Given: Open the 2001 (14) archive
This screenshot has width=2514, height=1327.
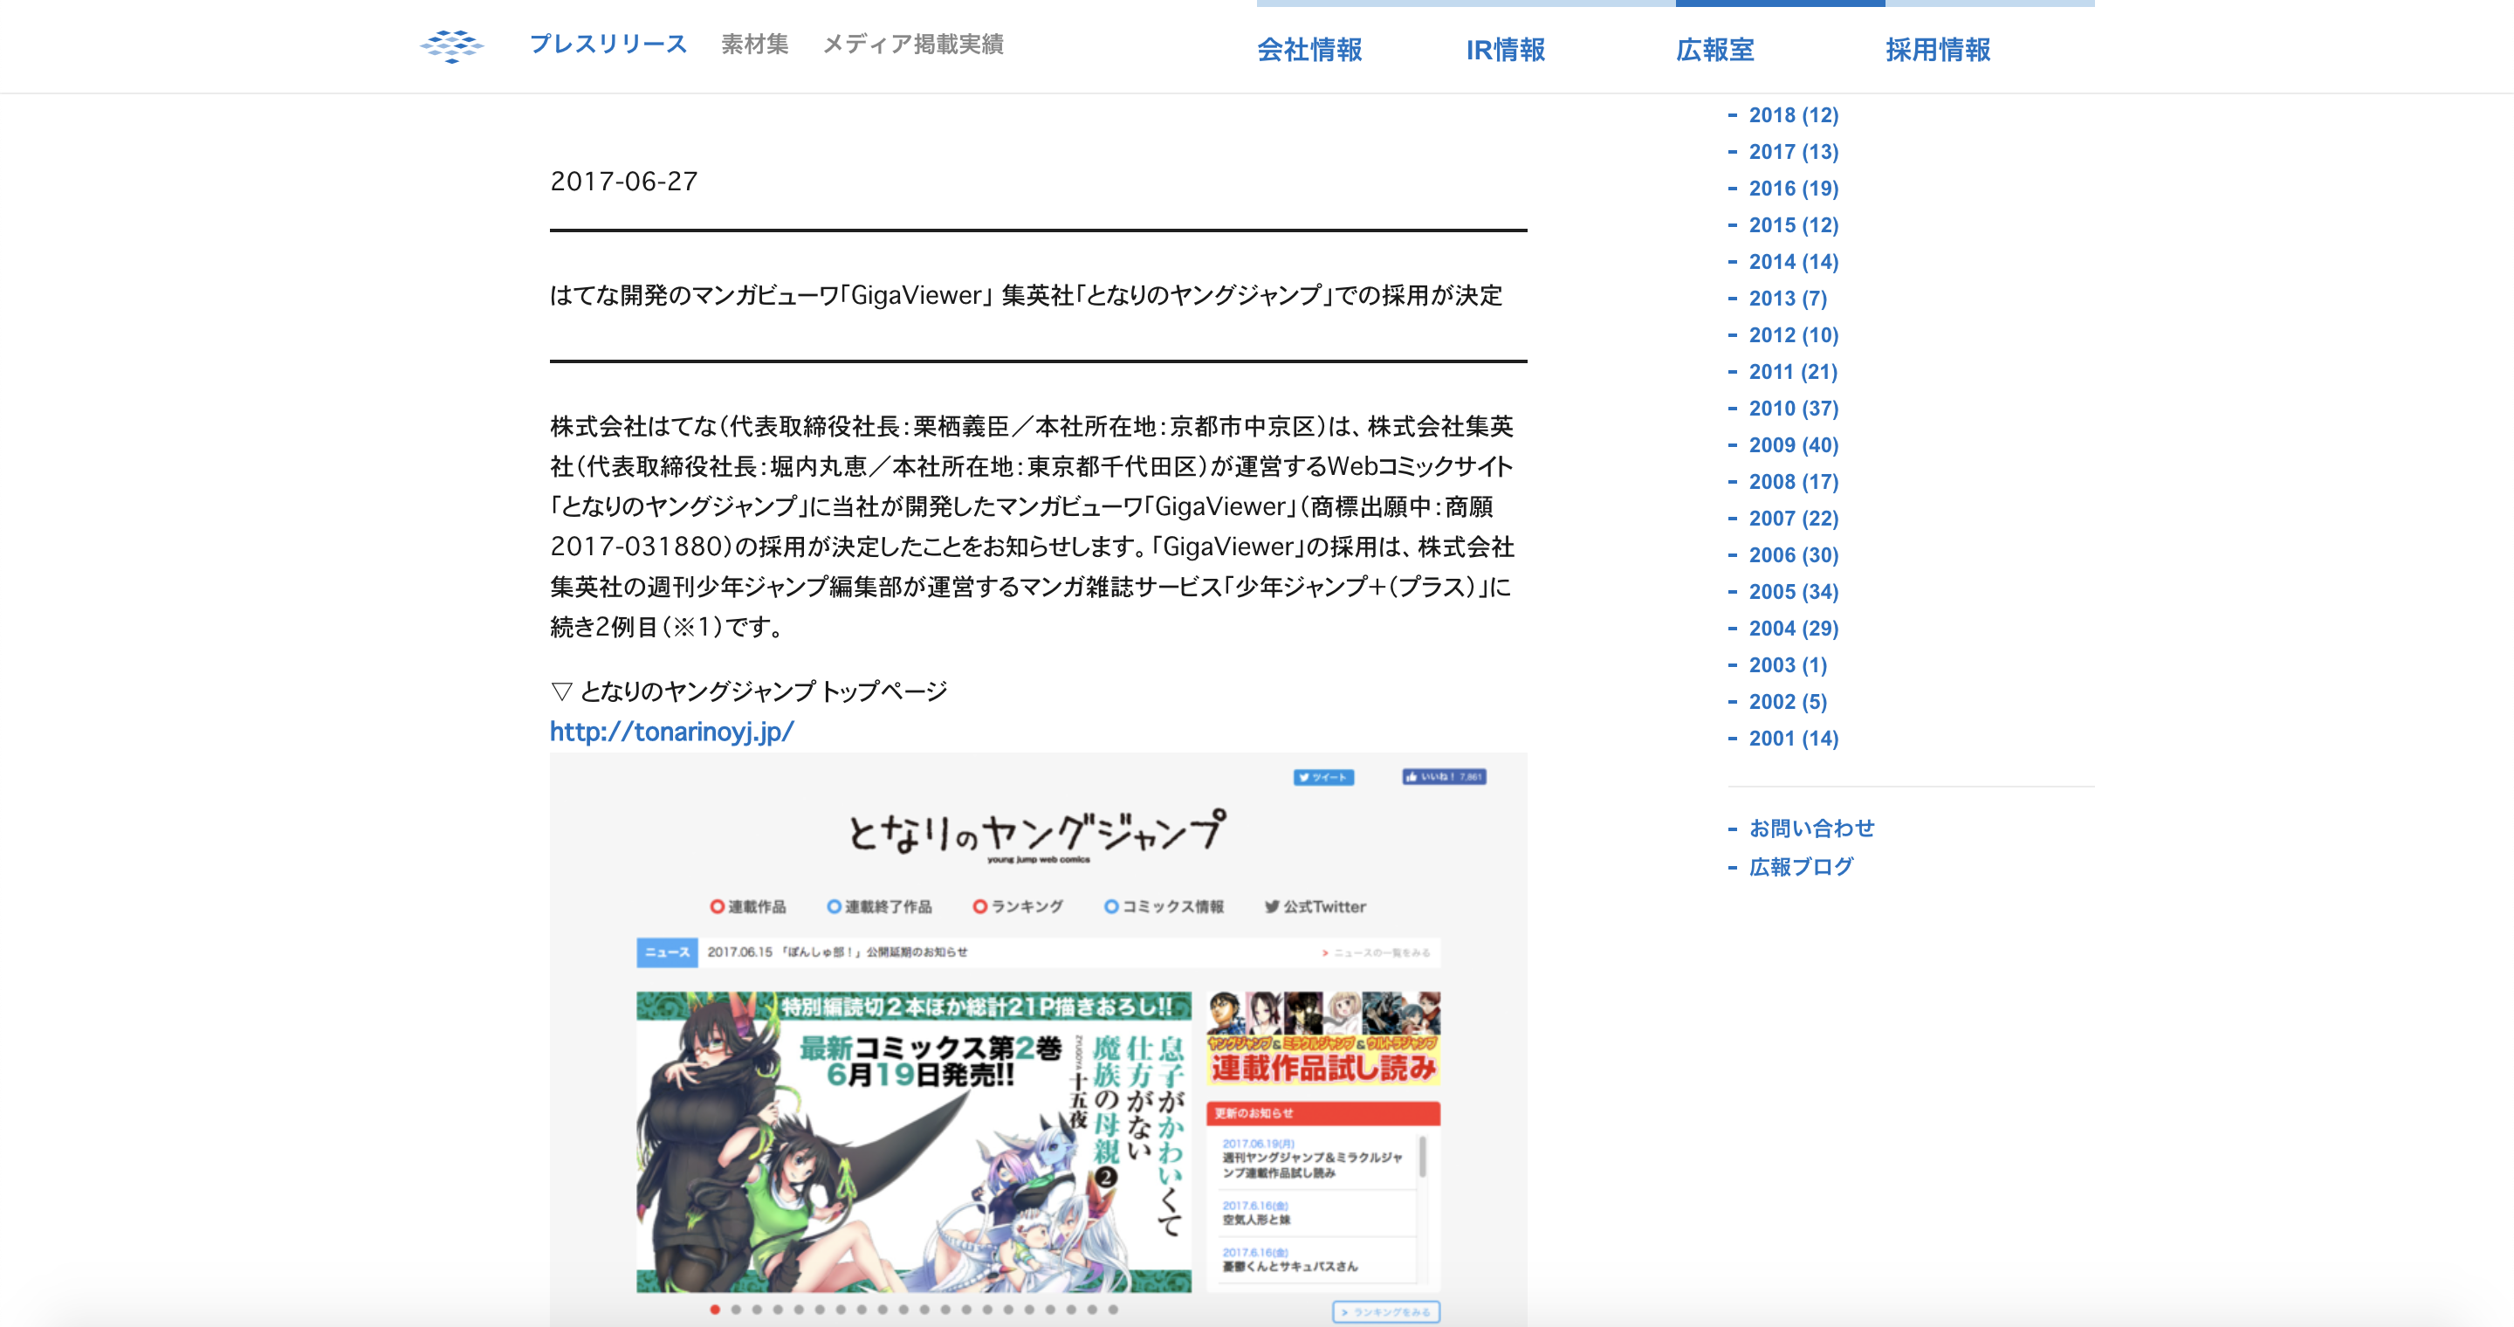Looking at the screenshot, I should click(x=1793, y=739).
